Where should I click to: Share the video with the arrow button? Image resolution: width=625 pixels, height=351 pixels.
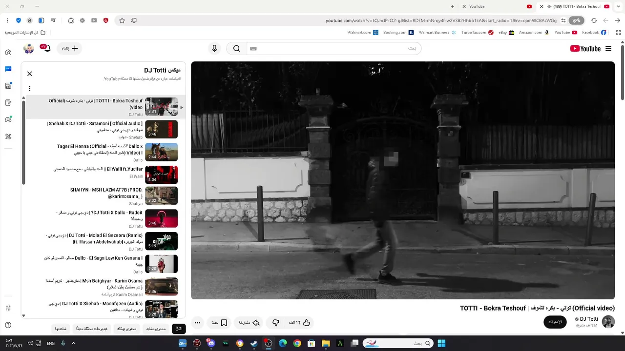pos(249,322)
